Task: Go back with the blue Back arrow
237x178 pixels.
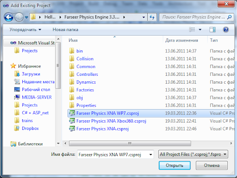Action: click(x=8, y=17)
